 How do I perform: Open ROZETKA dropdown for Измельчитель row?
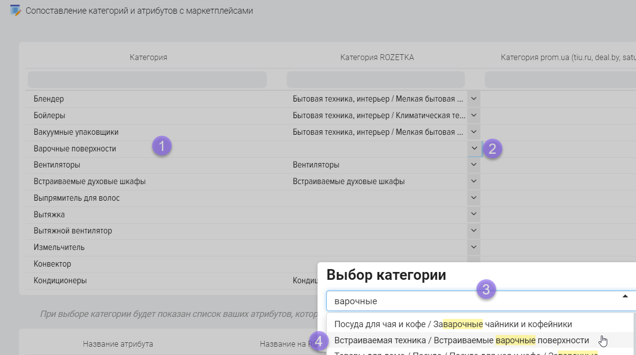point(474,248)
